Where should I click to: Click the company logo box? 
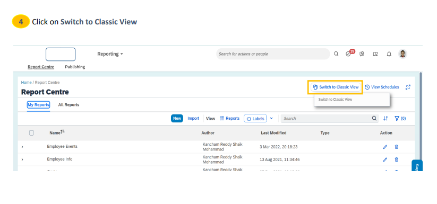click(x=61, y=54)
